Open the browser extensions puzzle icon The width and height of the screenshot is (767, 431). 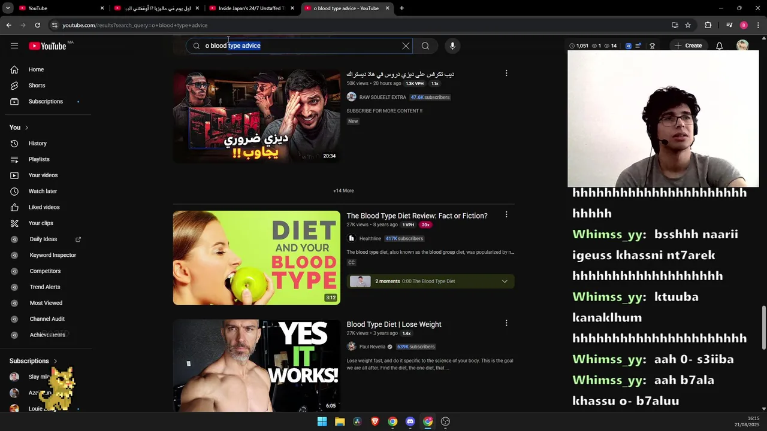pyautogui.click(x=708, y=25)
